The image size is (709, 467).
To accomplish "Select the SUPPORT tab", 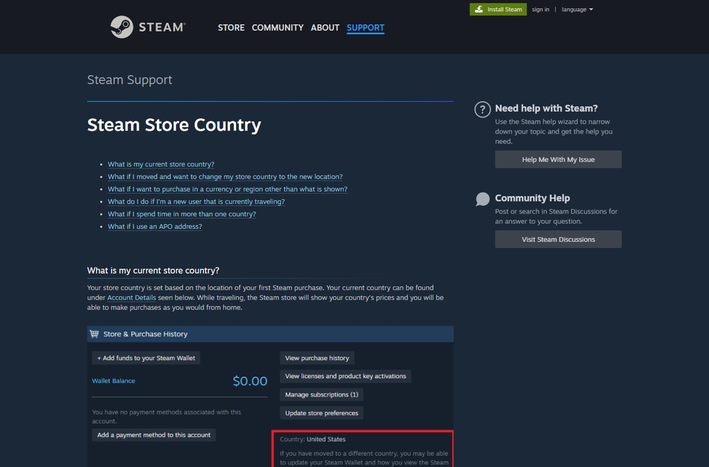I will coord(366,28).
